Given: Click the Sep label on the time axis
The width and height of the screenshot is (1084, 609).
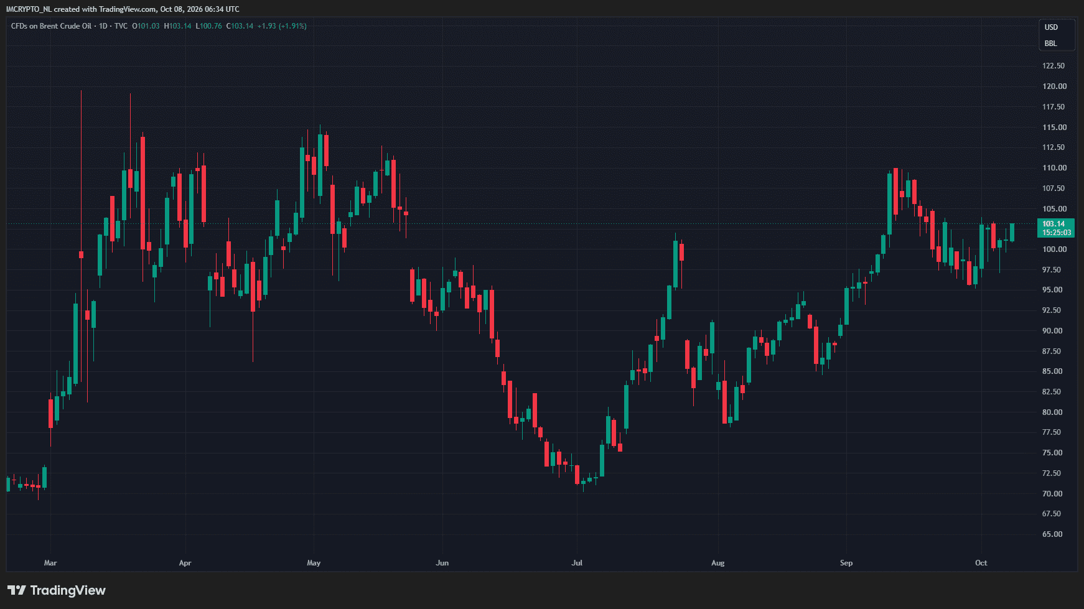Looking at the screenshot, I should (x=846, y=563).
